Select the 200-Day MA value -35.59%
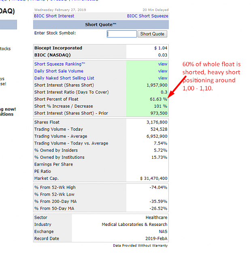 pos(158,202)
